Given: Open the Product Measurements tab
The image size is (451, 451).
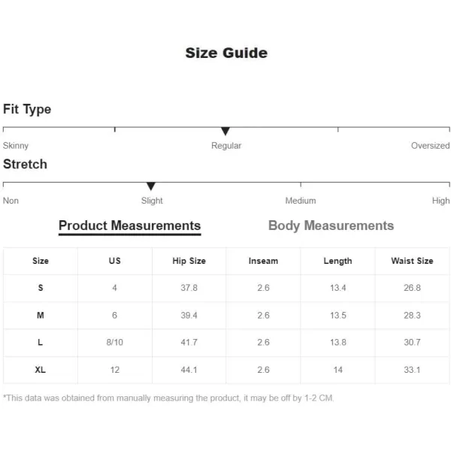Looking at the screenshot, I should pos(129,225).
